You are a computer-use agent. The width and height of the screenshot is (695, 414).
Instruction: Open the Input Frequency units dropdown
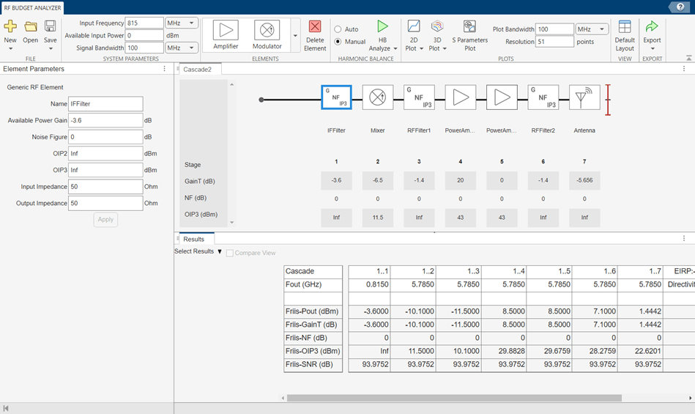(x=182, y=23)
